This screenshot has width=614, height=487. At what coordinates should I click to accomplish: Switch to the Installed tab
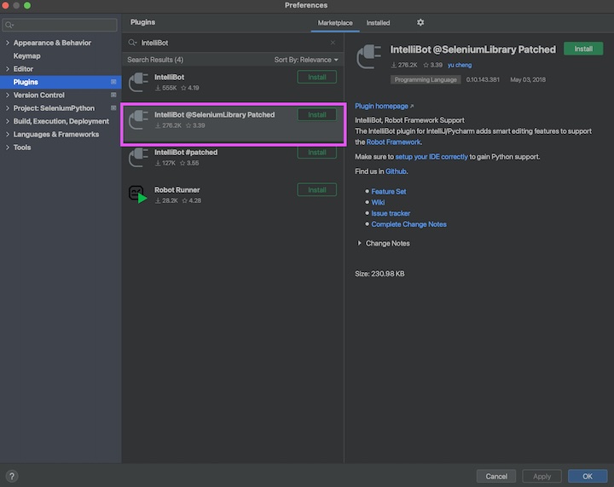pyautogui.click(x=378, y=23)
